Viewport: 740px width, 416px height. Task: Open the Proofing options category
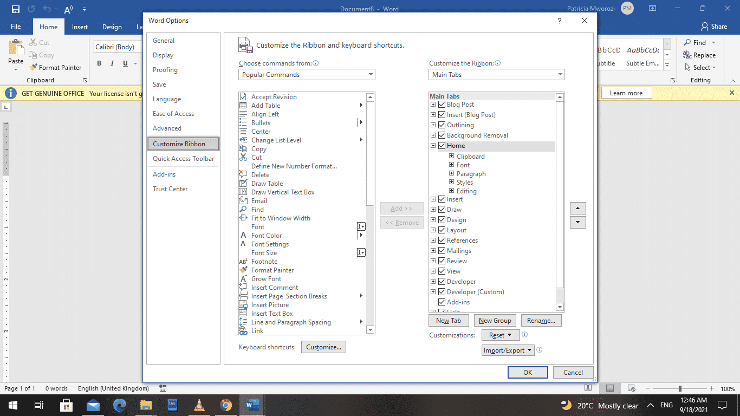click(165, 69)
